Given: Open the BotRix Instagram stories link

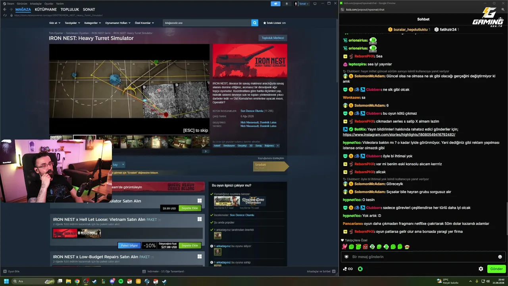Looking at the screenshot, I should [x=399, y=135].
